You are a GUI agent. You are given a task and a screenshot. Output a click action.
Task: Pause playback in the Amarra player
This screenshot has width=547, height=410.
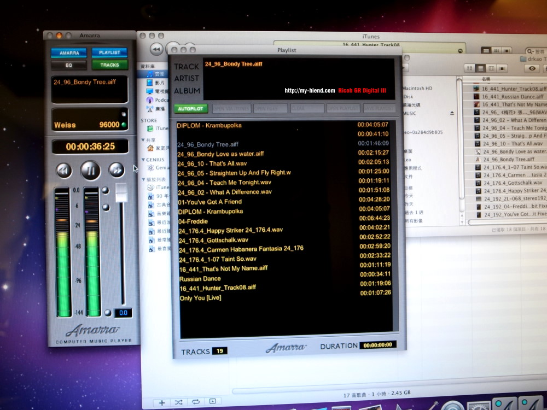pos(90,170)
